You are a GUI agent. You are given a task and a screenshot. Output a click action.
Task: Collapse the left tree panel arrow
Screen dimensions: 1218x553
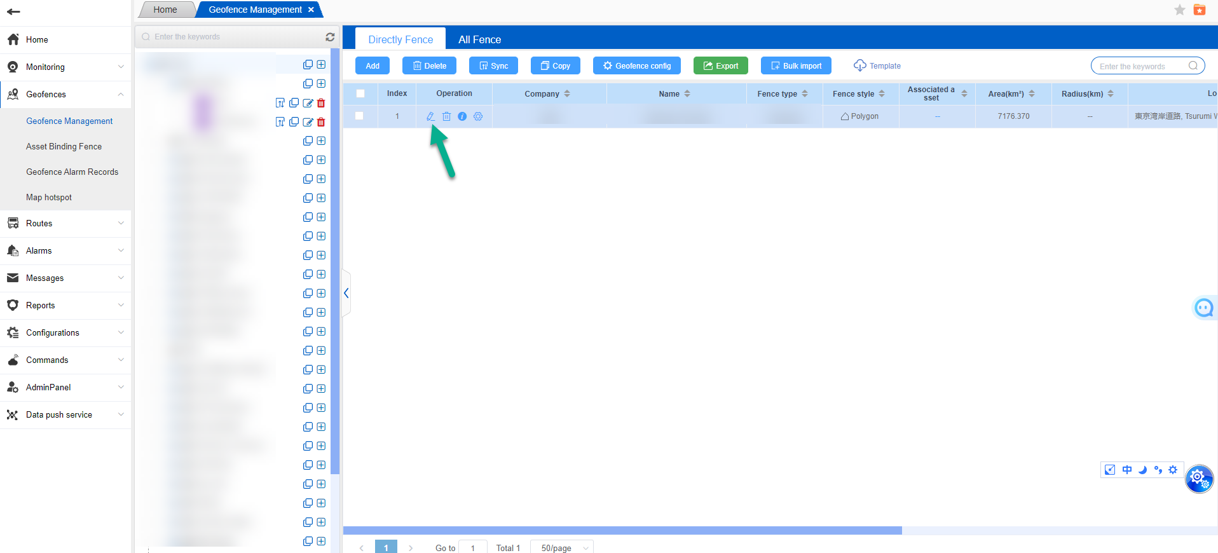point(346,293)
